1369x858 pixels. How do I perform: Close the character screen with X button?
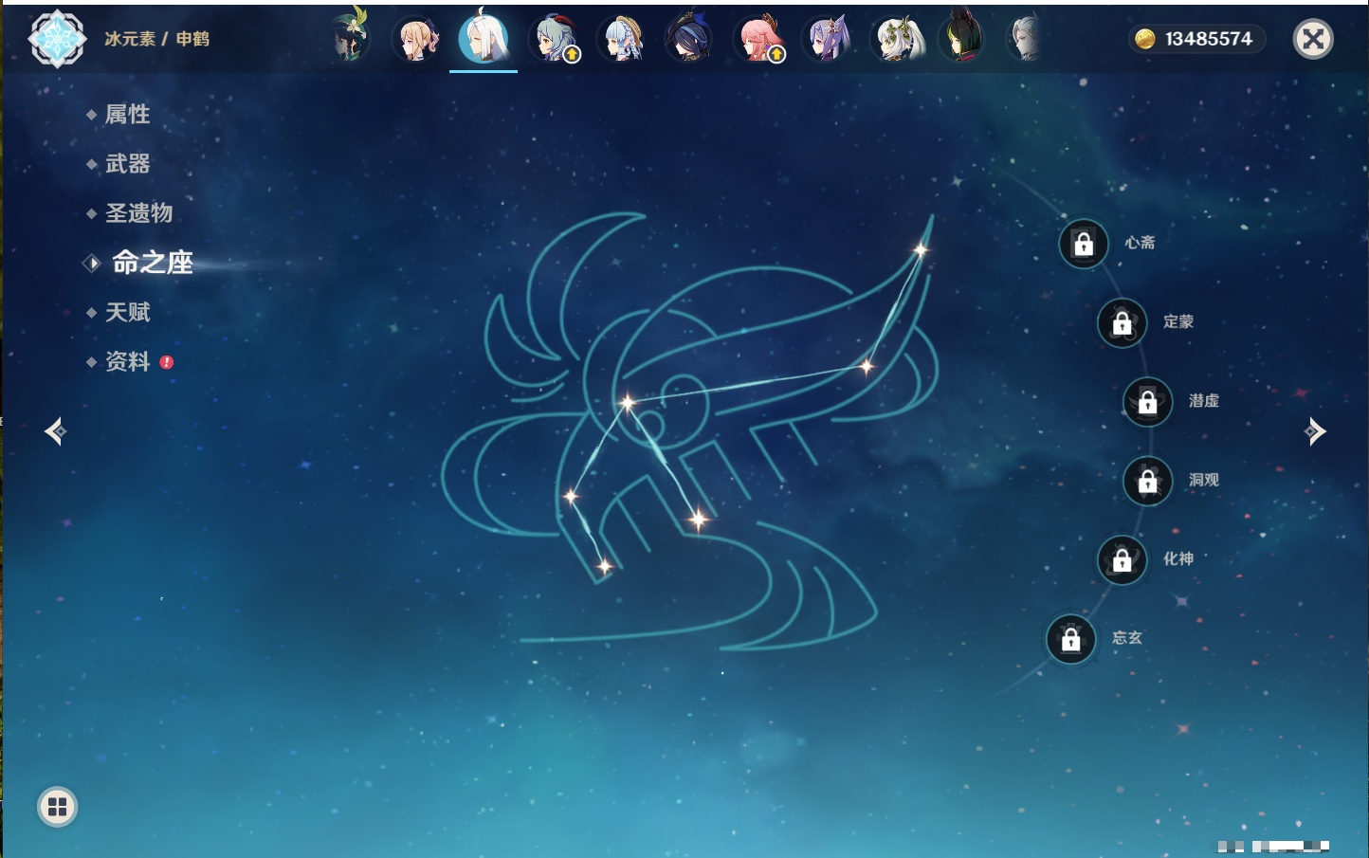coord(1313,39)
